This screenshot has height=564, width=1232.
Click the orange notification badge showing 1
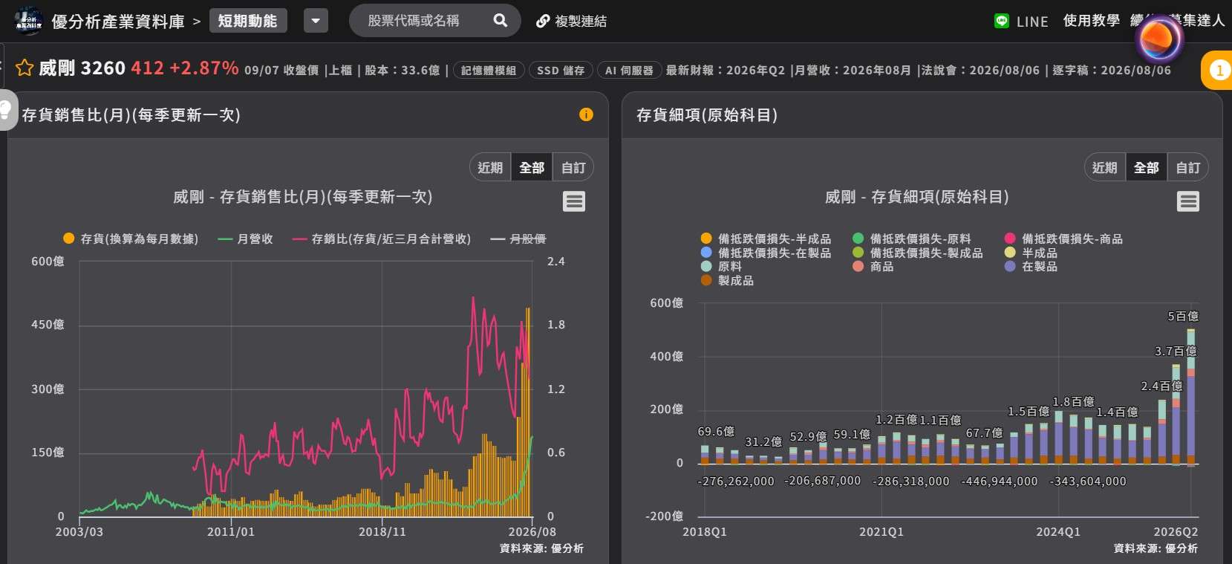[x=1218, y=70]
